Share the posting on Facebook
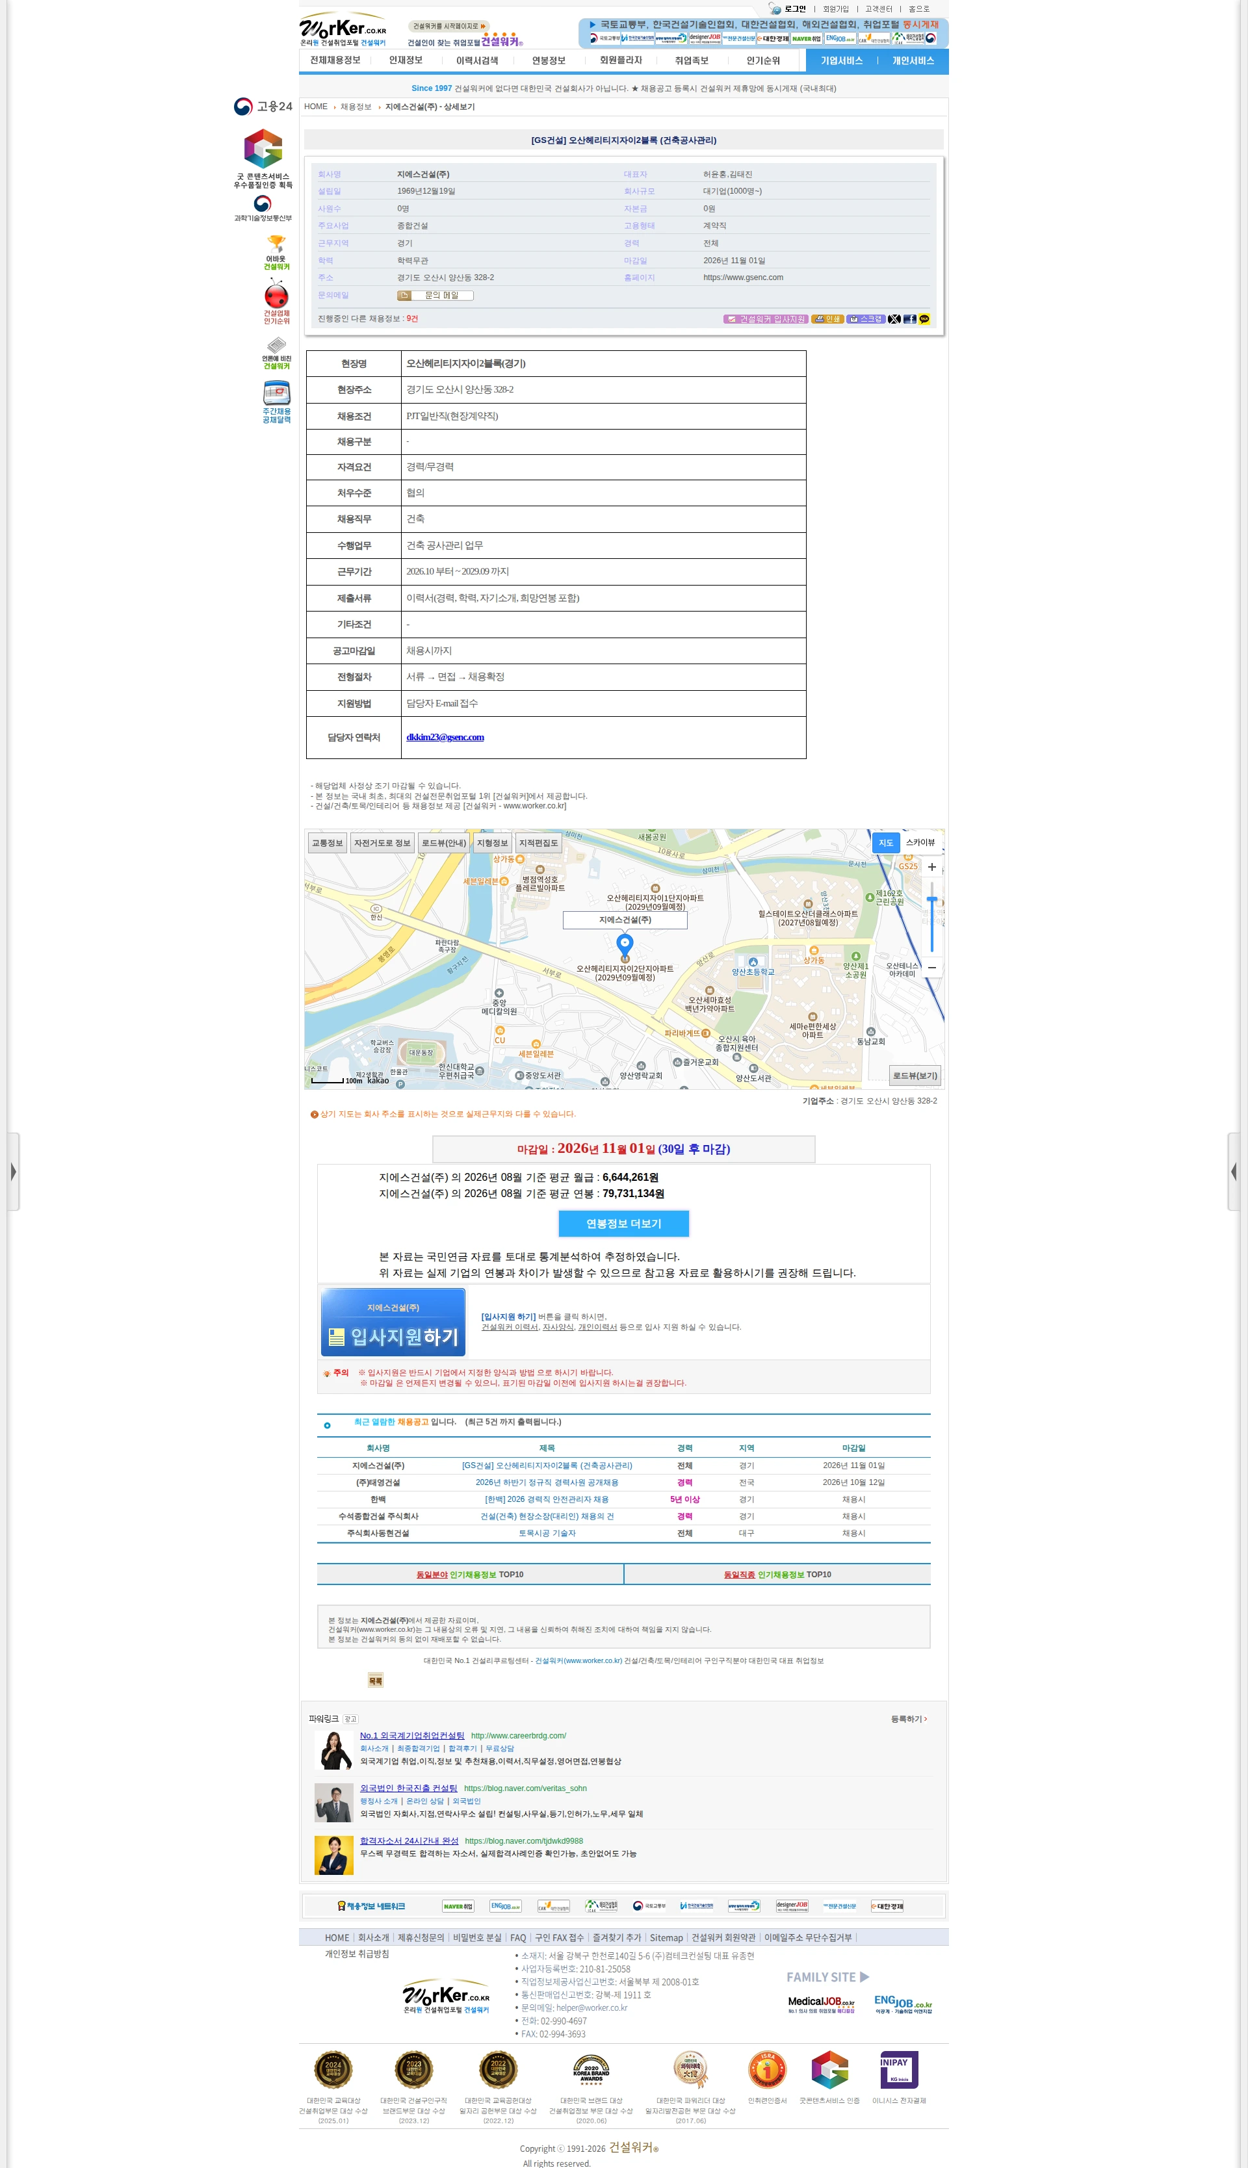 (909, 319)
